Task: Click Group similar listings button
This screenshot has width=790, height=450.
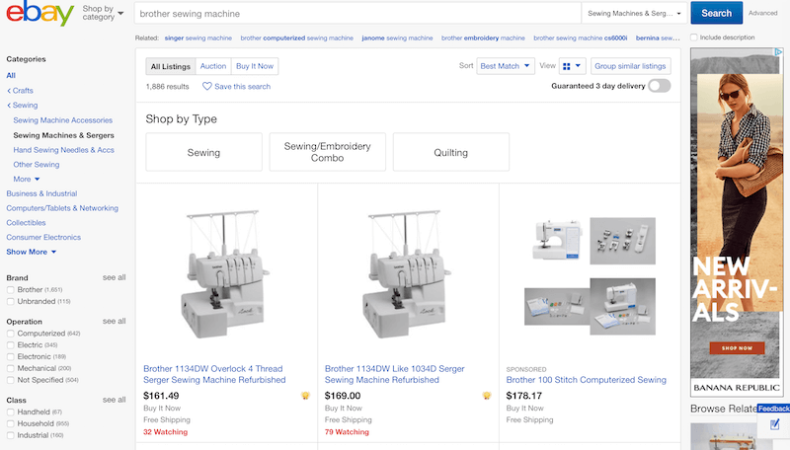Action: 630,66
